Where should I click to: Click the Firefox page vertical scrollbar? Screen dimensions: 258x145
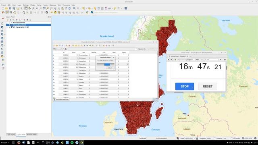226,68
